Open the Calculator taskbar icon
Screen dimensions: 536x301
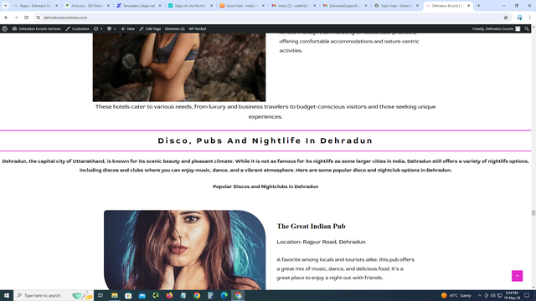(x=210, y=295)
